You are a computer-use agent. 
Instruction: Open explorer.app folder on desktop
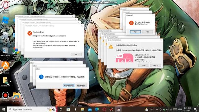pos(16,97)
